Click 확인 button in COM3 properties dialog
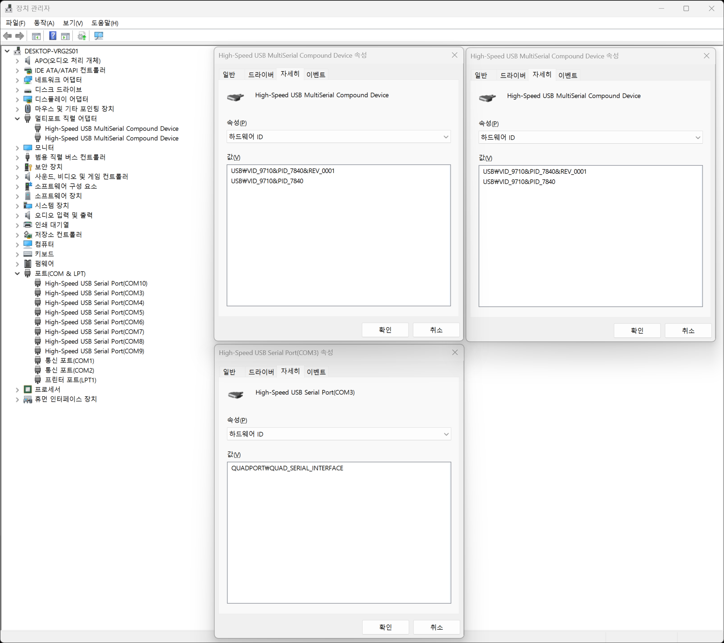Image resolution: width=724 pixels, height=643 pixels. click(x=385, y=627)
